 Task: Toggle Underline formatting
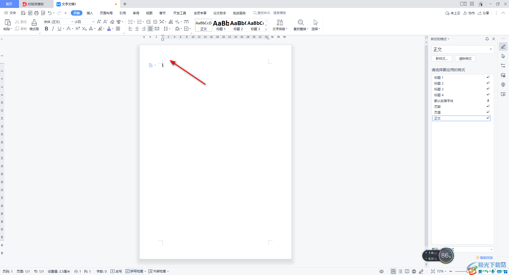point(59,29)
